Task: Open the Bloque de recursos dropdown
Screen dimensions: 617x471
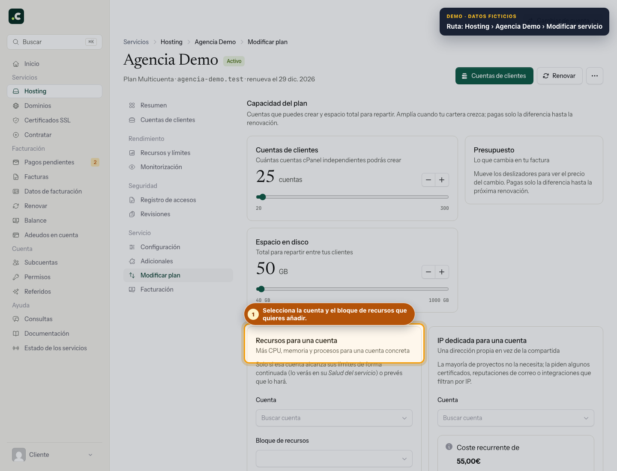Action: point(334,459)
